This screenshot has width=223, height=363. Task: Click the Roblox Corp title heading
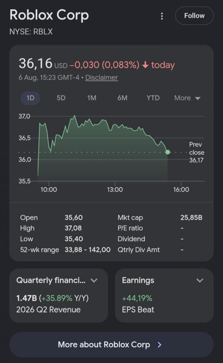pos(49,15)
